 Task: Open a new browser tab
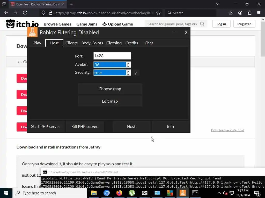(x=71, y=4)
